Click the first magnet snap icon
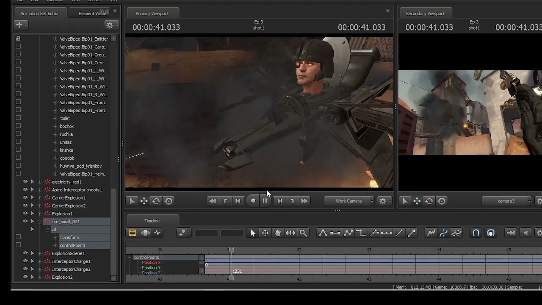The image size is (542, 305). (x=476, y=233)
